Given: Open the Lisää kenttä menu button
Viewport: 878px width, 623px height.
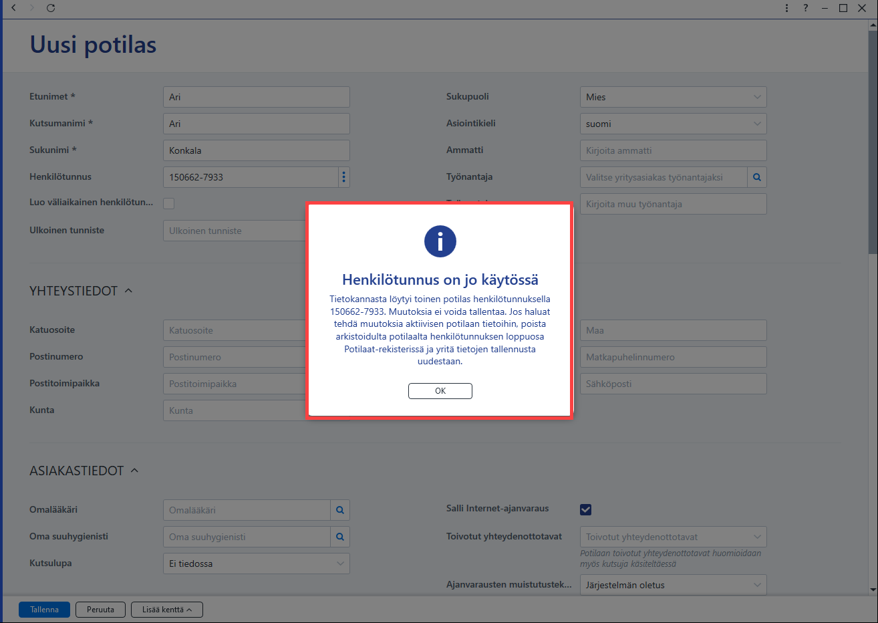Looking at the screenshot, I should click(x=166, y=610).
